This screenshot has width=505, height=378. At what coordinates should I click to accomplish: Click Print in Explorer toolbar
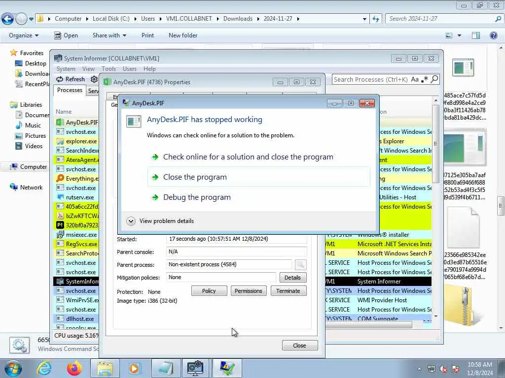click(x=147, y=35)
